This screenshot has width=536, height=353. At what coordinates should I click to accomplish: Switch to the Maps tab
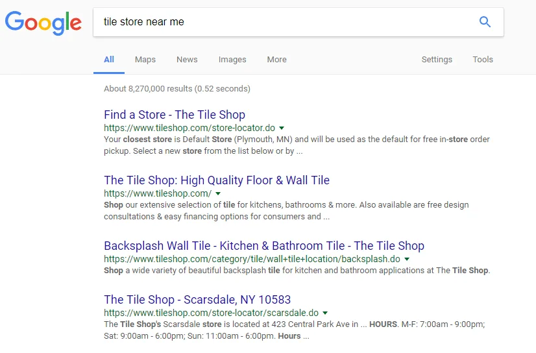point(145,60)
